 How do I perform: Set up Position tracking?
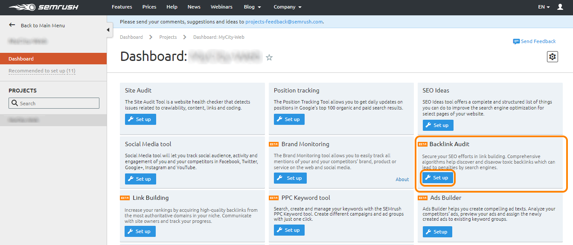[289, 119]
